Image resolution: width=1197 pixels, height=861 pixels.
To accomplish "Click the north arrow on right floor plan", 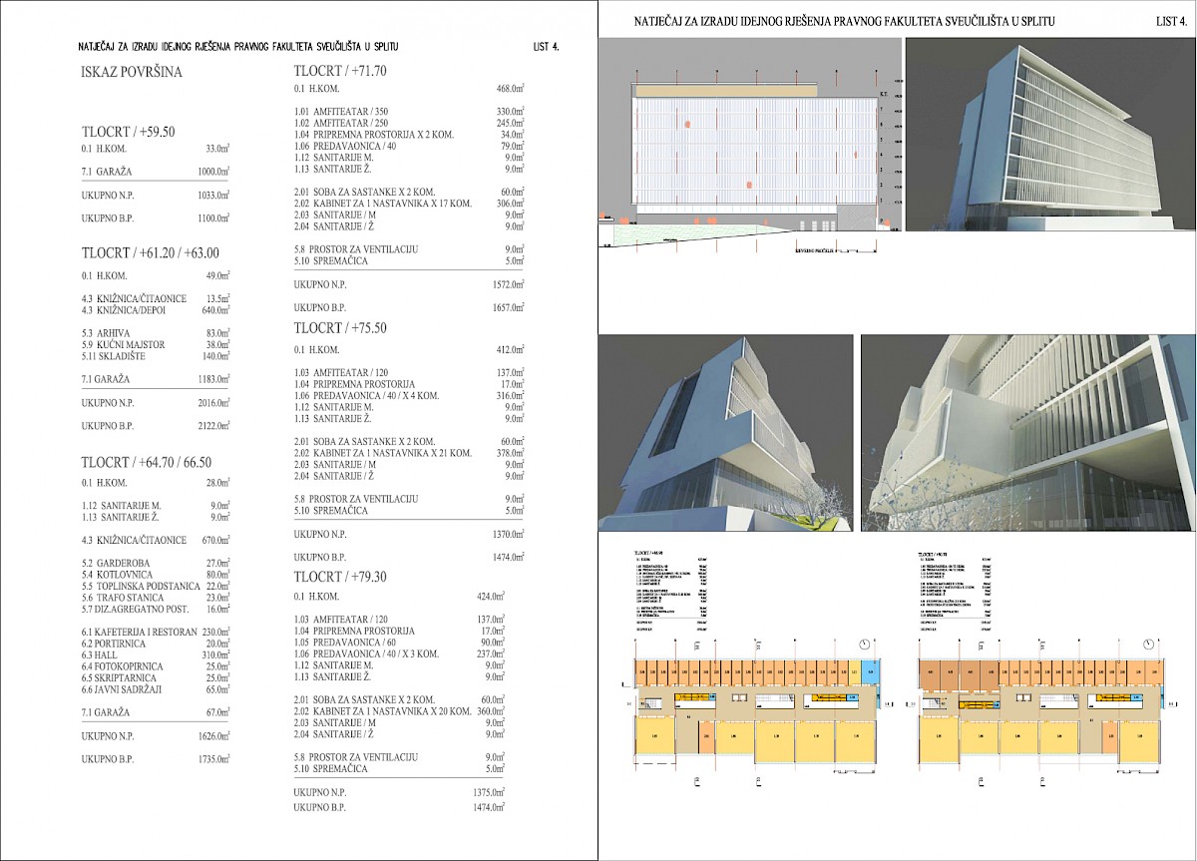I will (x=1150, y=642).
